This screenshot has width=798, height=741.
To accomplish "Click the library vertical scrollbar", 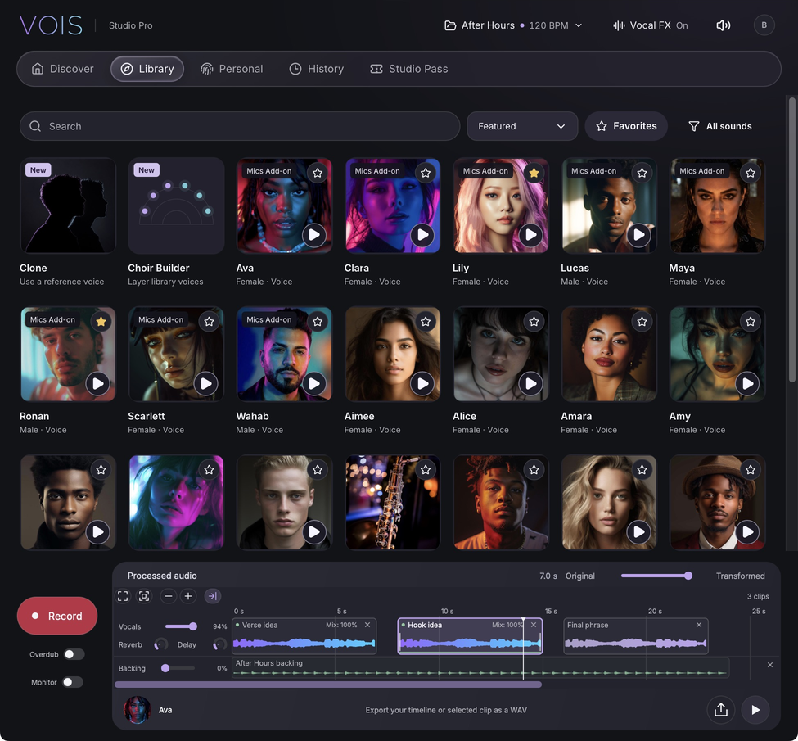I will pos(792,239).
